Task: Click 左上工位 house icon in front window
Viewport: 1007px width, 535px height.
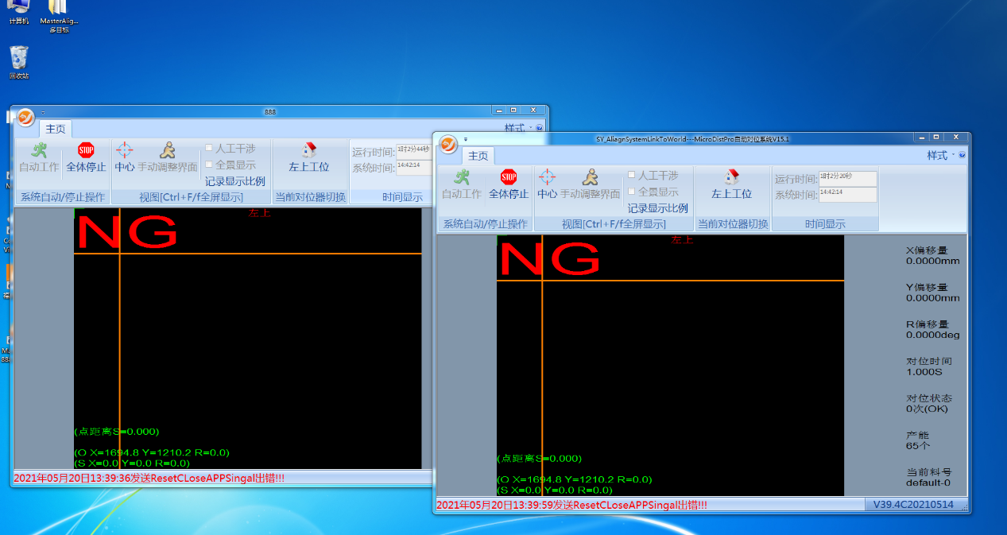Action: [732, 177]
